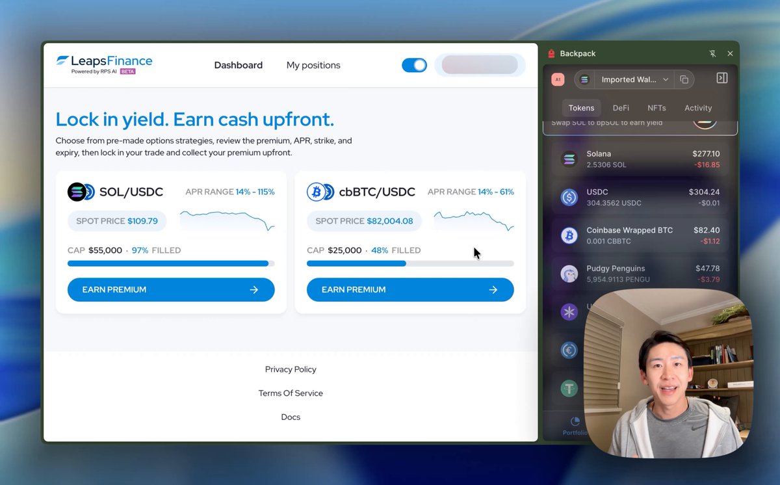Click the 5,954.9113 PENGU amount
The width and height of the screenshot is (780, 485).
point(618,280)
